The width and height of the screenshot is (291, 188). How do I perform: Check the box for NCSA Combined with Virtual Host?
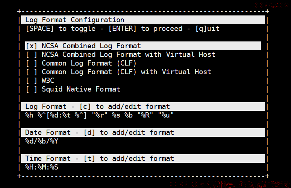coord(31,55)
